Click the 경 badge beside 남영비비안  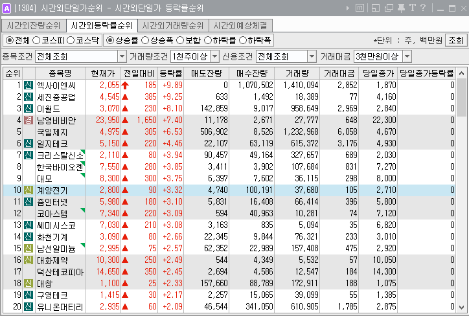tap(29, 120)
